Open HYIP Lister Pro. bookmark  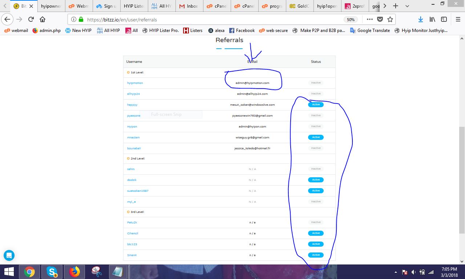160,31
